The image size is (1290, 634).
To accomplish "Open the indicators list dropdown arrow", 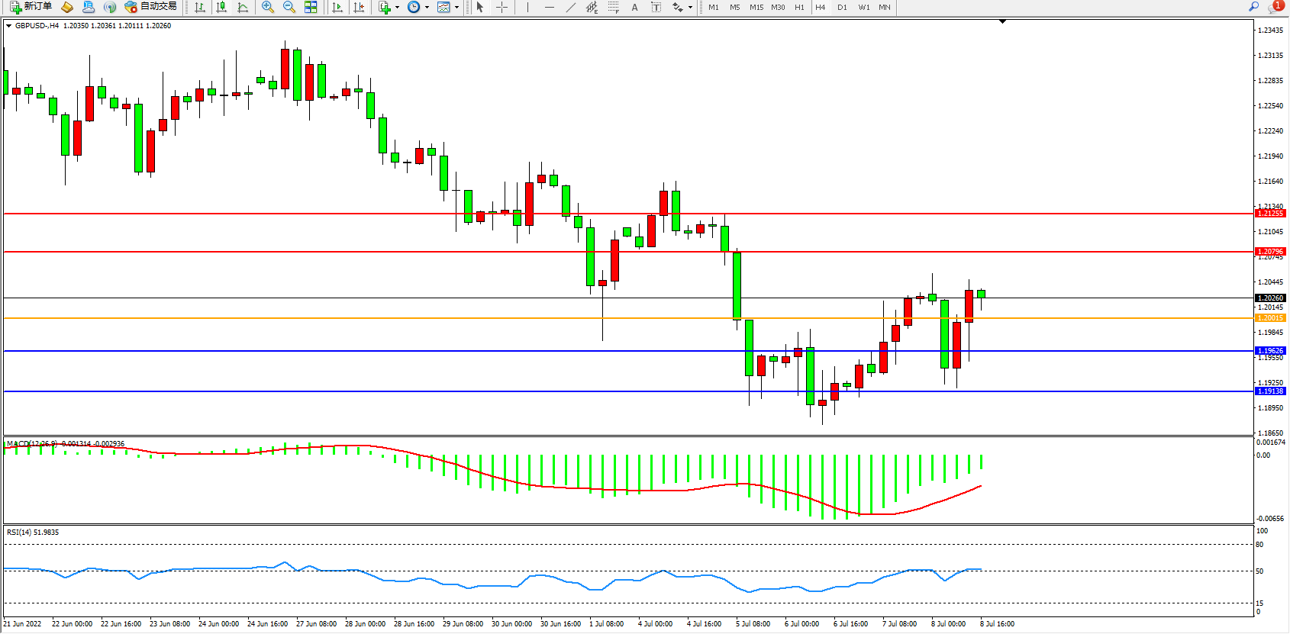I will pyautogui.click(x=397, y=7).
